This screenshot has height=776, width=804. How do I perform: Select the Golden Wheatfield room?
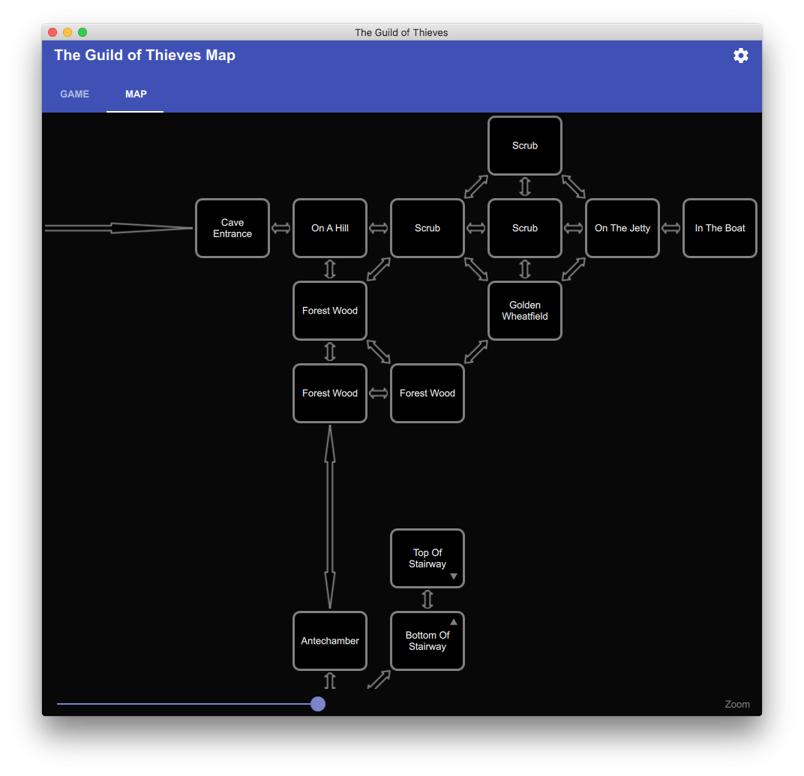(525, 311)
